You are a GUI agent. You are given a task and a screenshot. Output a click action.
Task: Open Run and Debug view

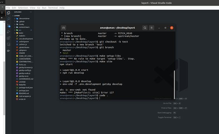(9, 32)
